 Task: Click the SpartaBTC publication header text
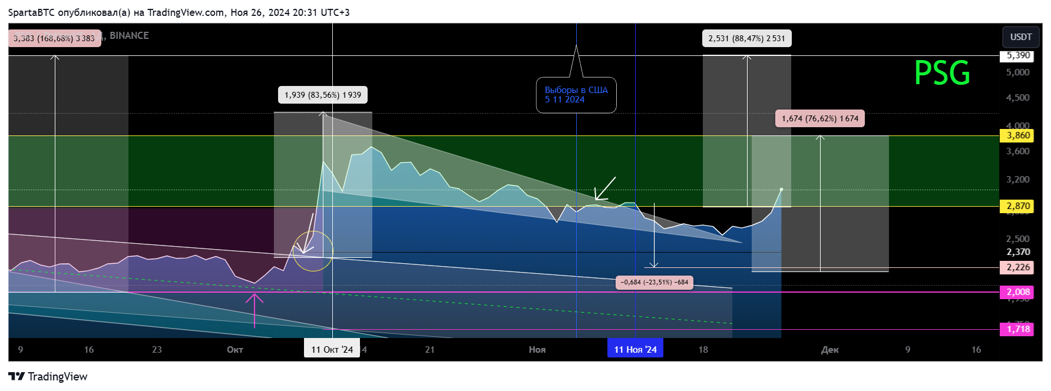click(179, 12)
